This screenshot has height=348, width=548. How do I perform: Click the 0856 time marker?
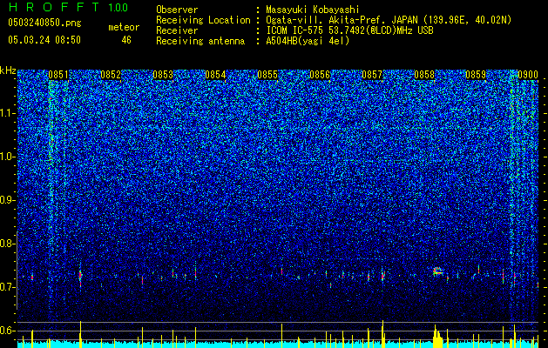320,75
